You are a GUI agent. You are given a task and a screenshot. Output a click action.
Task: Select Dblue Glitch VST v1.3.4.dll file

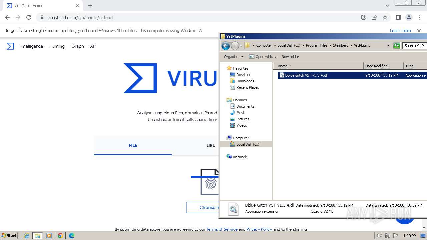[352, 75]
